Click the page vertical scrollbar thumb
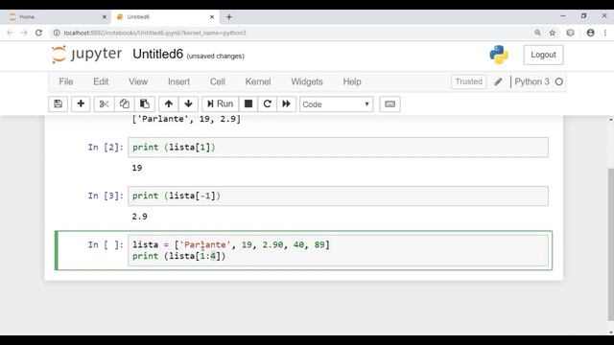This screenshot has height=345, width=614. (611, 244)
